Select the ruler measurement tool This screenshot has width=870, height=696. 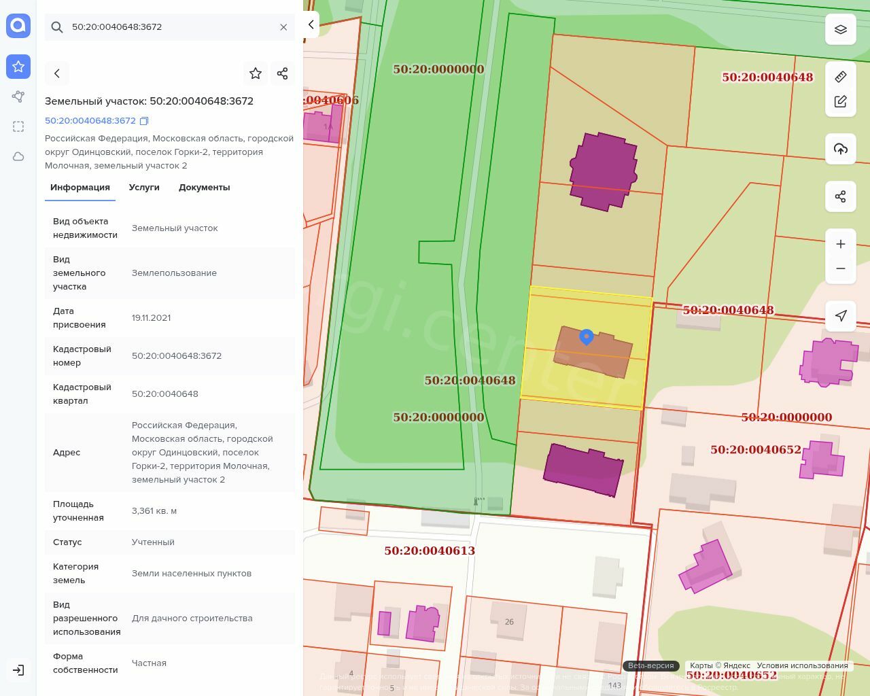coord(841,76)
